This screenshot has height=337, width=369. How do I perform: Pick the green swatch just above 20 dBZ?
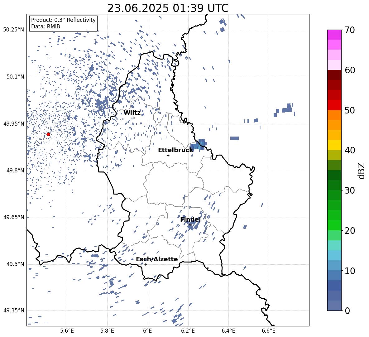click(334, 225)
